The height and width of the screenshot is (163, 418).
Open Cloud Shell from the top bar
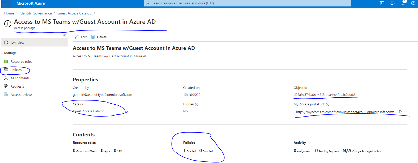click(382, 3)
